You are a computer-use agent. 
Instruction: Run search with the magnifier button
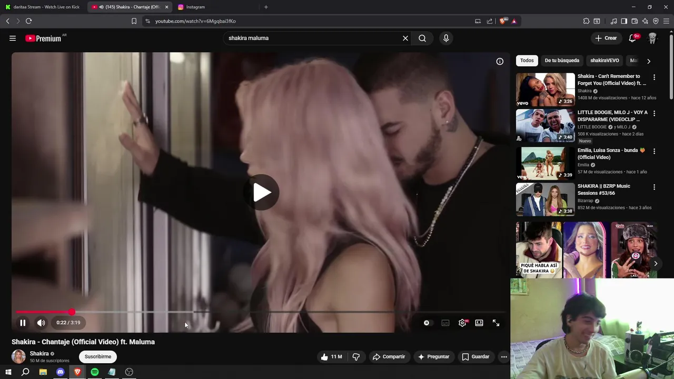pyautogui.click(x=422, y=38)
